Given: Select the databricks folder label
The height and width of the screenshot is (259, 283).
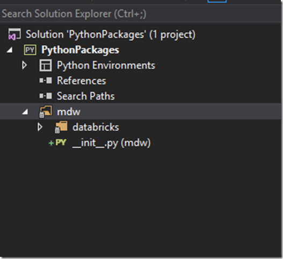Looking at the screenshot, I should [x=96, y=127].
